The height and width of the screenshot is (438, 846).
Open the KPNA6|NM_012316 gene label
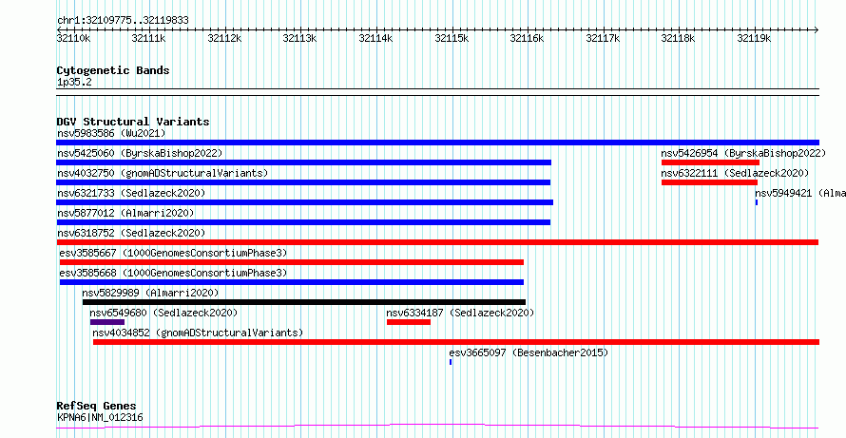point(100,417)
